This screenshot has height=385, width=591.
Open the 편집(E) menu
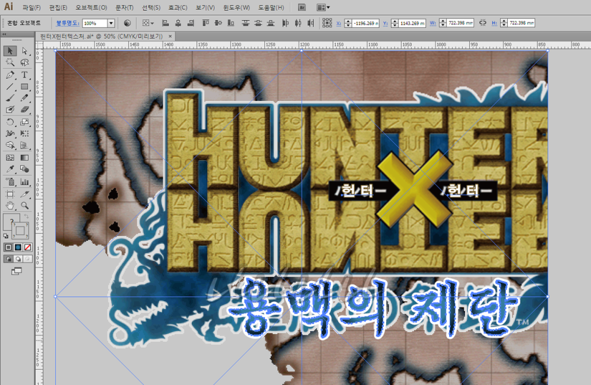click(58, 7)
